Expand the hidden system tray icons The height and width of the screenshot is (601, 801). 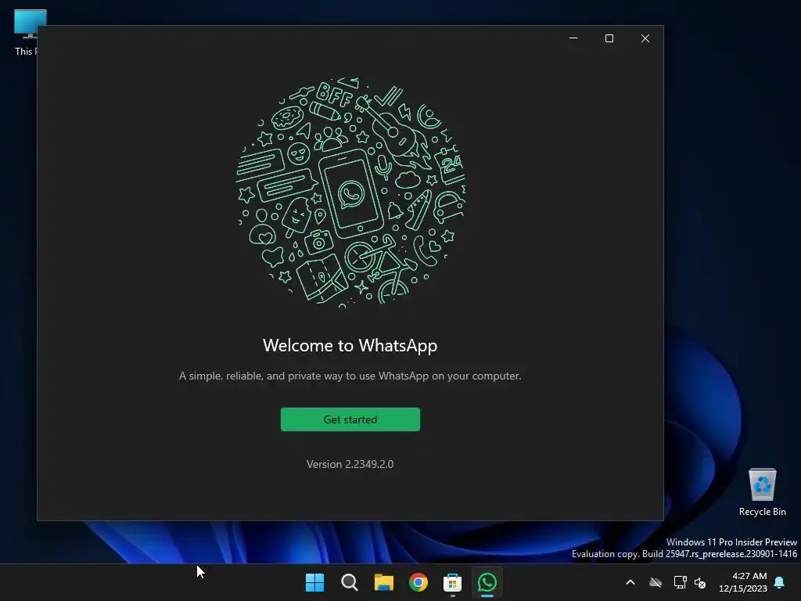630,582
